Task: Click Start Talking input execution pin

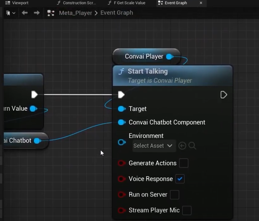Action: click(x=121, y=95)
